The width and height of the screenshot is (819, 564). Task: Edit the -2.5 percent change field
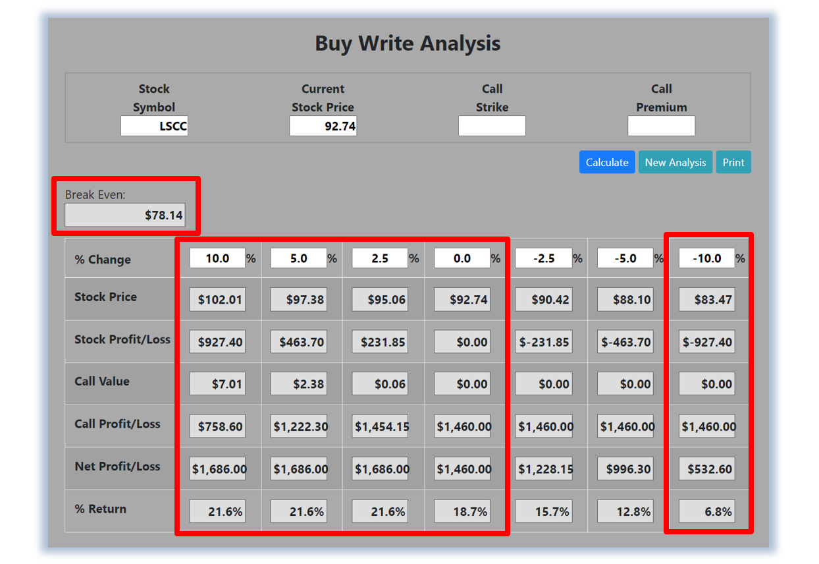point(544,258)
